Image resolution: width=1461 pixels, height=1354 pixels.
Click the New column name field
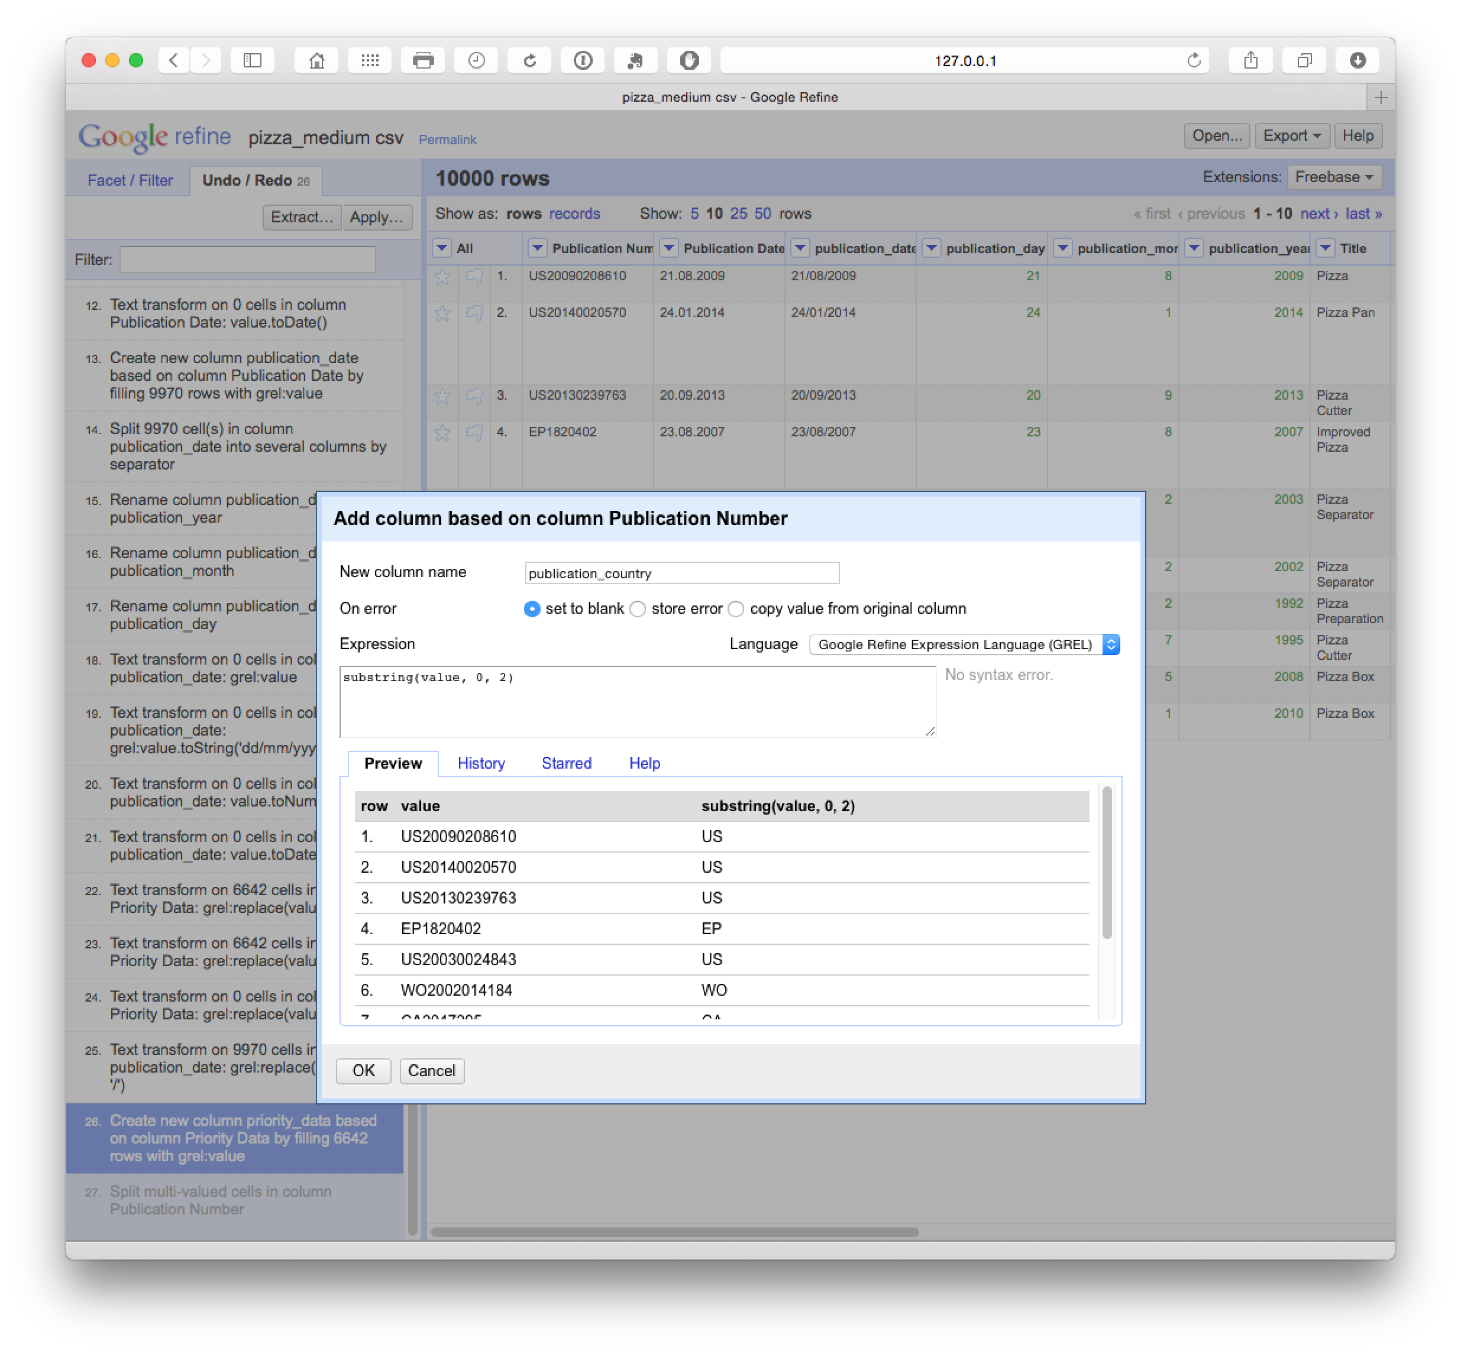pos(681,573)
